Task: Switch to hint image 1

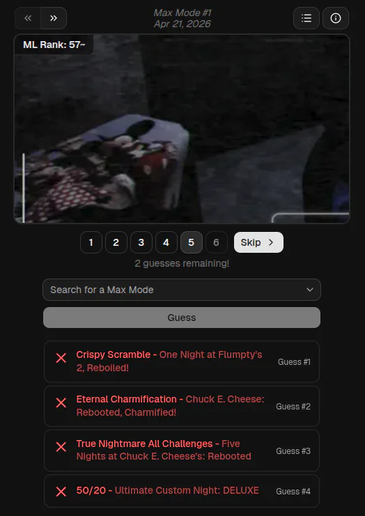Action: tap(91, 242)
